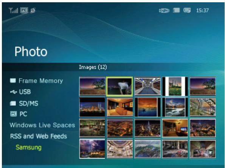Open the glass dome architecture thumbnail
The image size is (225, 168).
point(203,107)
